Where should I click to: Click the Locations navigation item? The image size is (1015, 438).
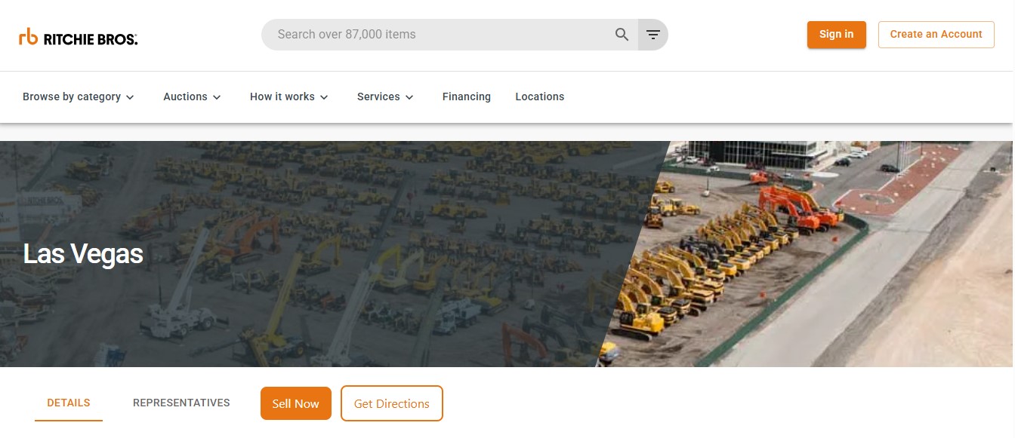[539, 96]
